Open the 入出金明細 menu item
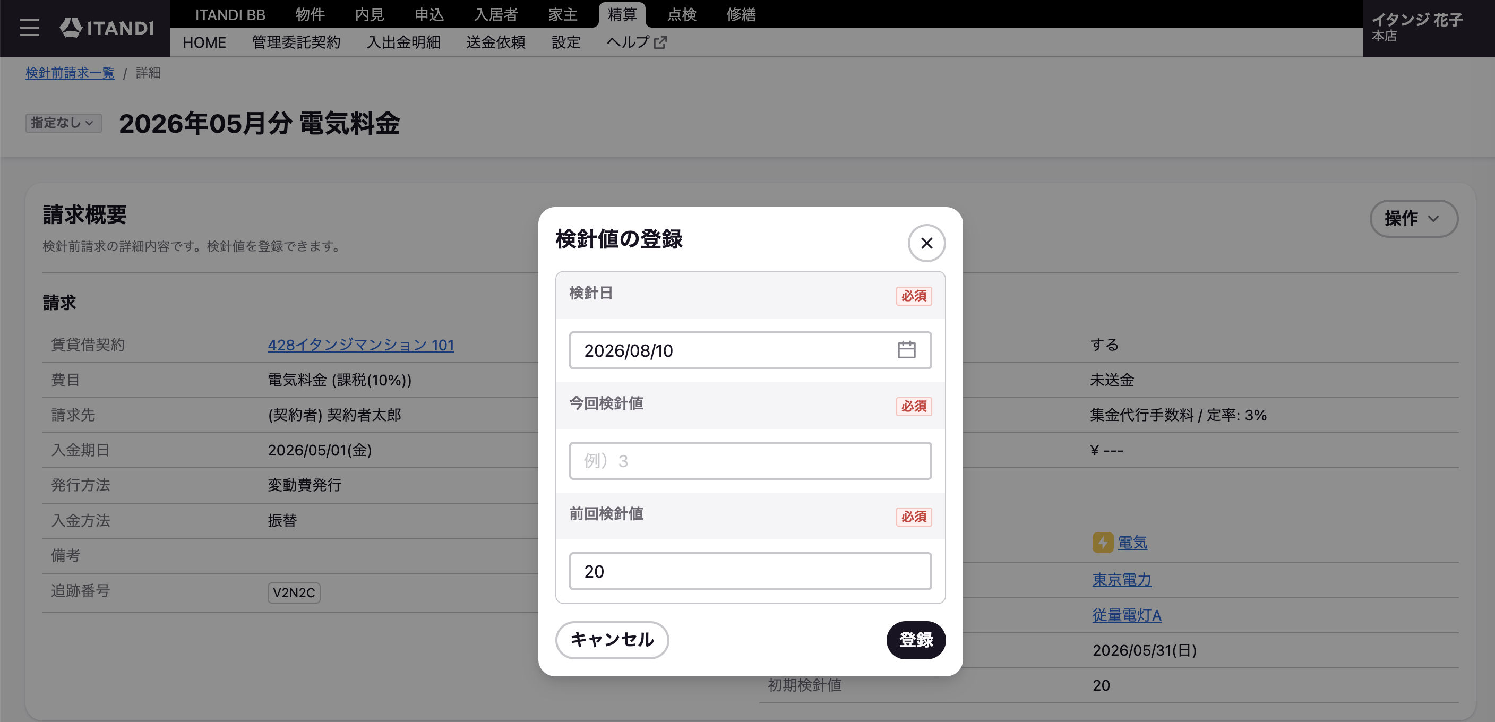 403,42
